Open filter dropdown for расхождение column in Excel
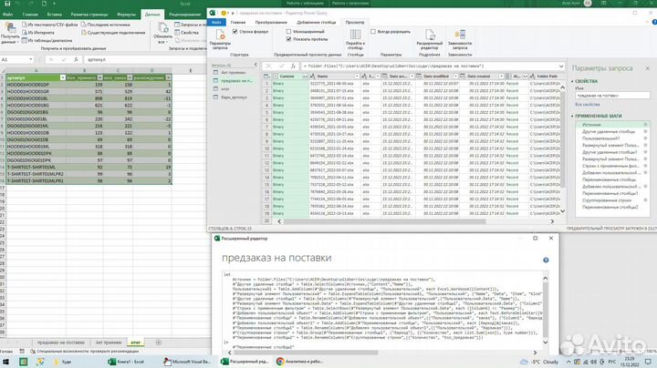Image resolution: width=657 pixels, height=368 pixels. coord(169,77)
